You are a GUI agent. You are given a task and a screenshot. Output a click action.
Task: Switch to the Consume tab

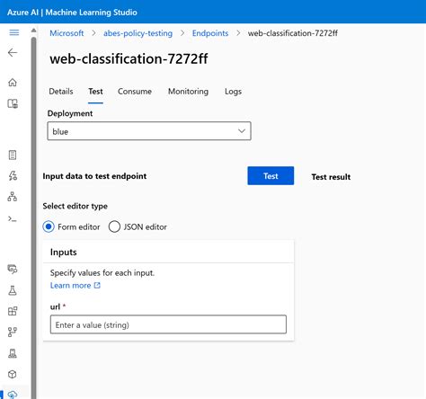pyautogui.click(x=135, y=92)
